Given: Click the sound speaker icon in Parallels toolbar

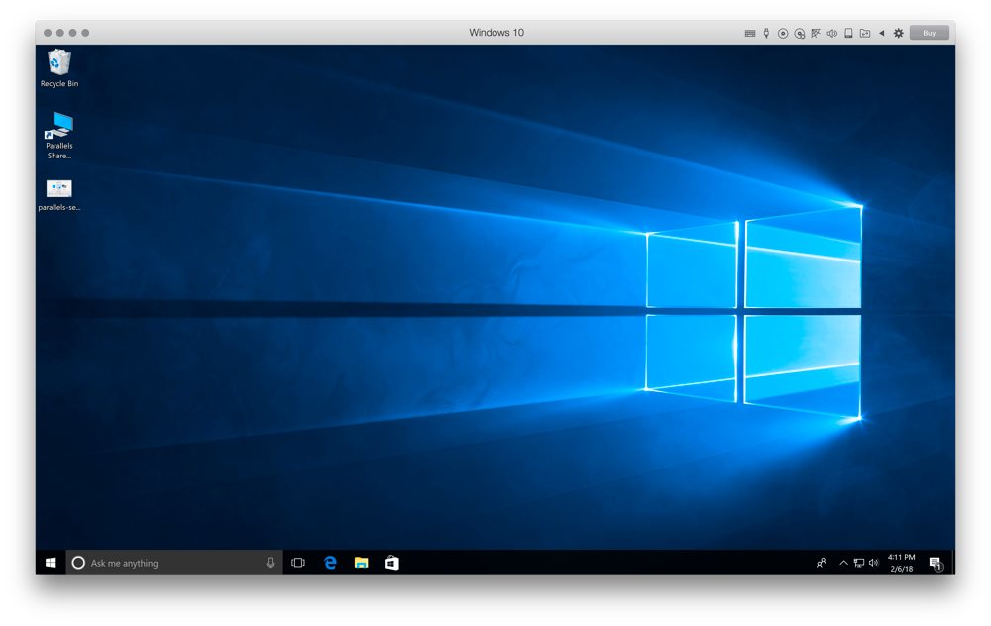Looking at the screenshot, I should click(x=832, y=34).
